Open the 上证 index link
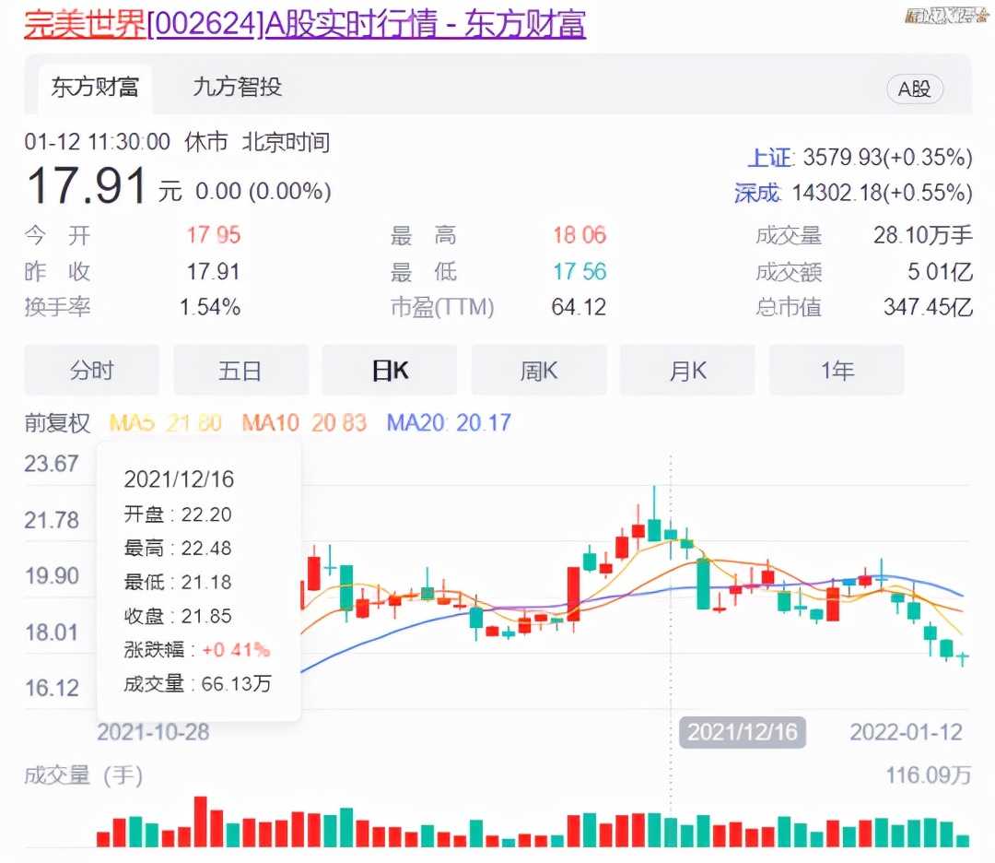995x863 pixels. (x=770, y=158)
